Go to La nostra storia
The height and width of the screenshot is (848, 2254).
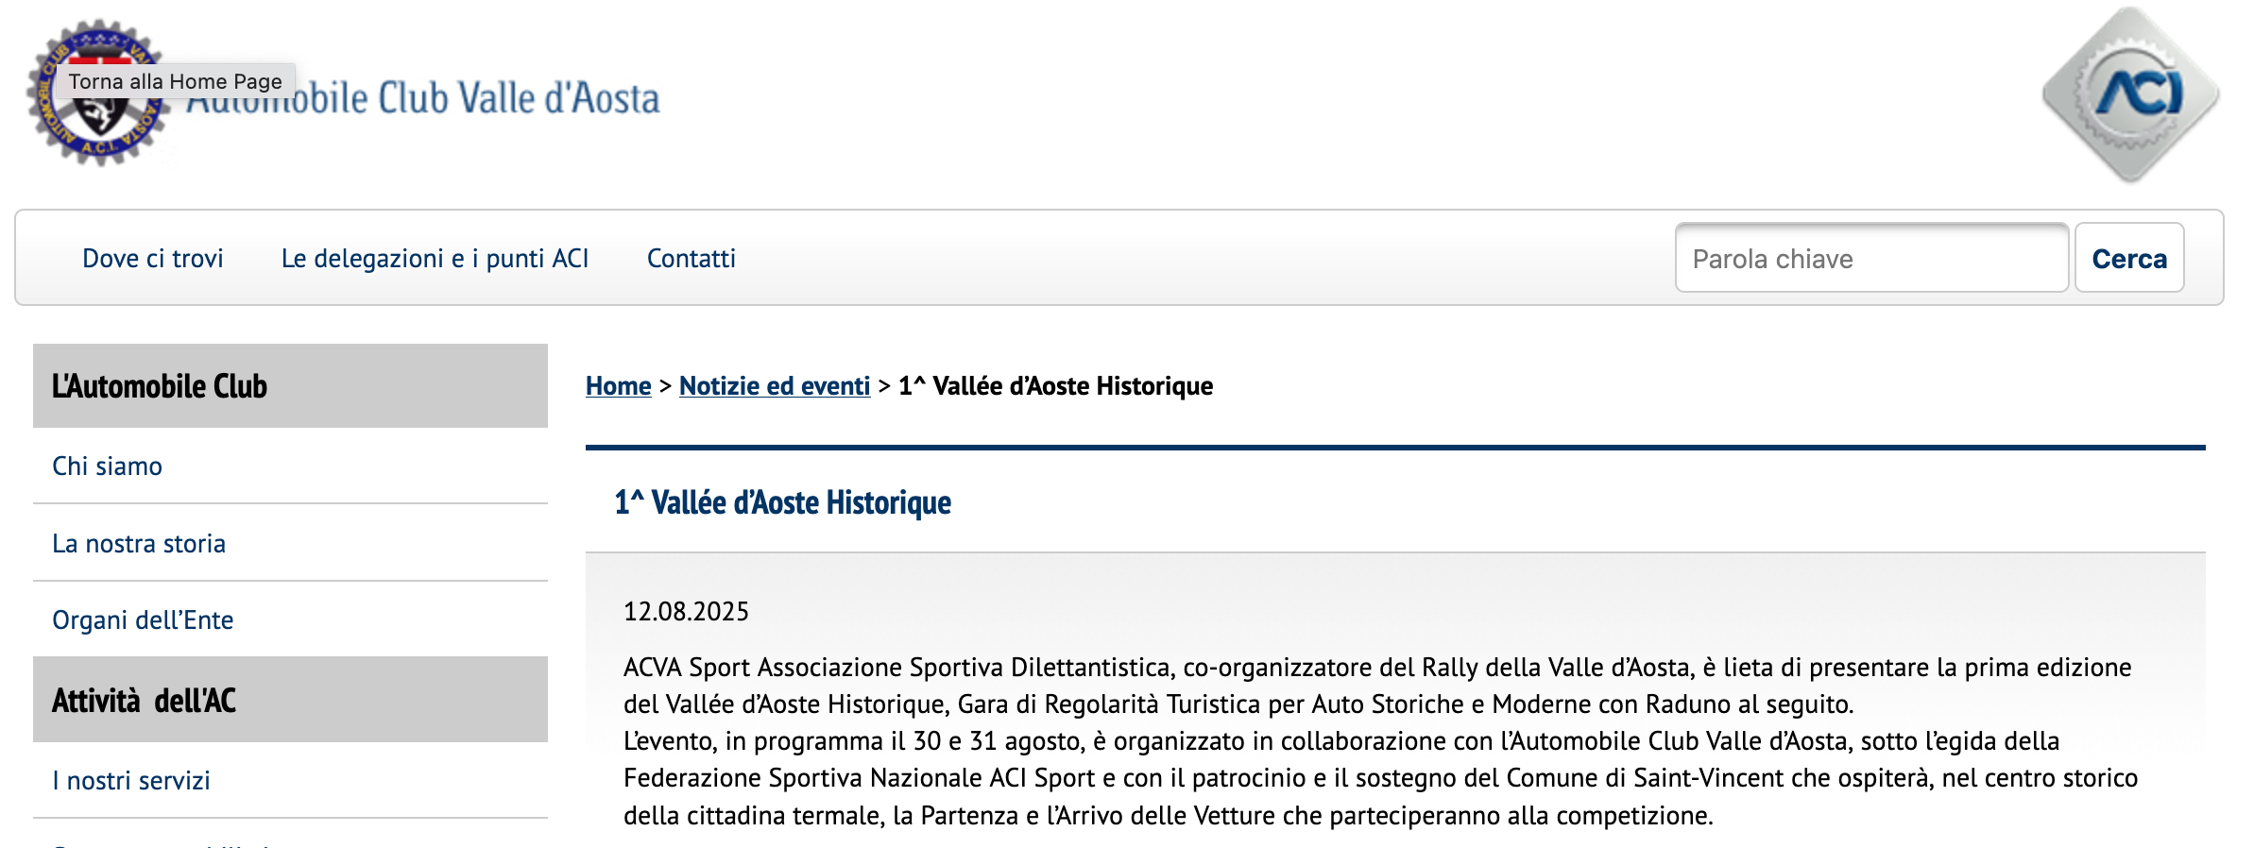(139, 544)
